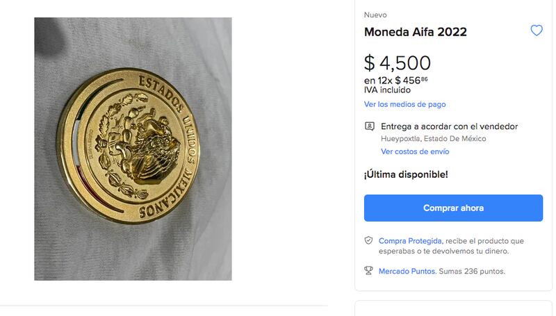
Task: Open the 'Mercado Puntos' link
Action: pyautogui.click(x=407, y=271)
